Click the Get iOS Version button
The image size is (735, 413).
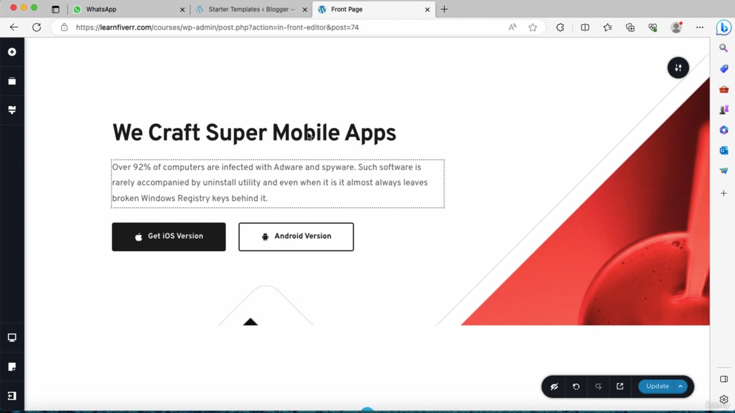169,237
